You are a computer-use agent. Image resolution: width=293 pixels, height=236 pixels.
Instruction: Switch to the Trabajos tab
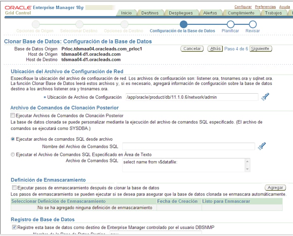point(273,13)
